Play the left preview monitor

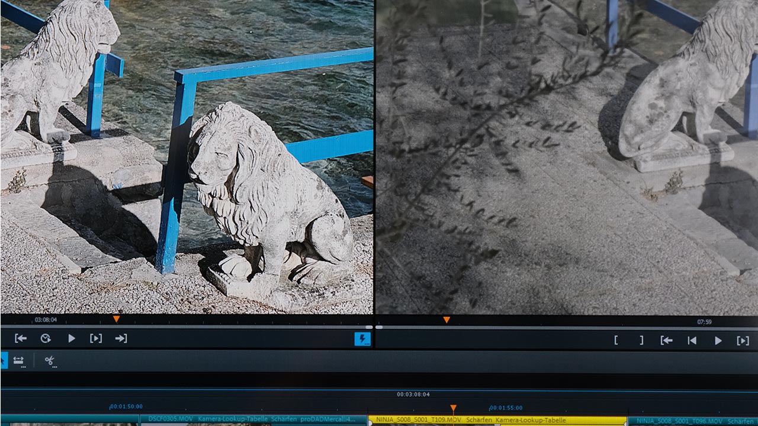[71, 338]
